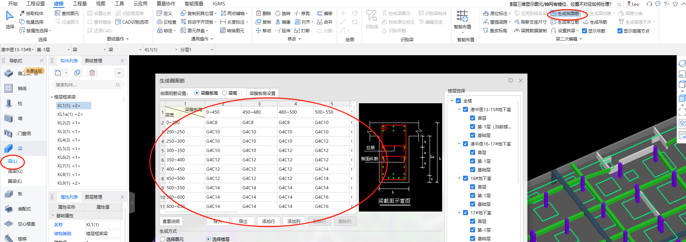Click copy component icon in 构件列表
686x242 pixels.
pyautogui.click(x=77, y=73)
